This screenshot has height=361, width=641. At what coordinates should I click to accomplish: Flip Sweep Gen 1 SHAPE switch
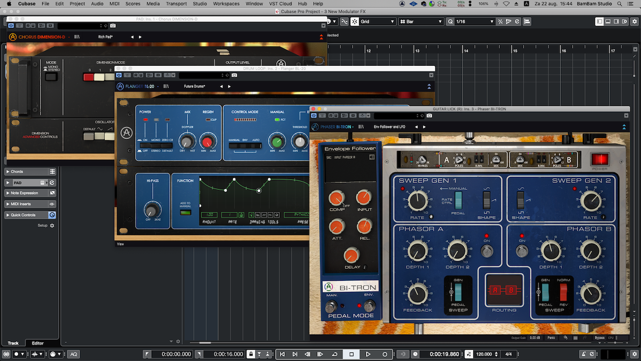coord(486,200)
